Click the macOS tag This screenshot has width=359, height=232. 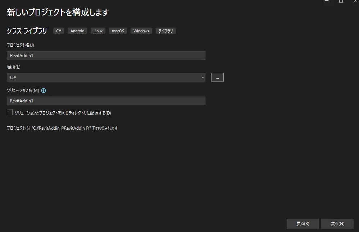pos(118,31)
